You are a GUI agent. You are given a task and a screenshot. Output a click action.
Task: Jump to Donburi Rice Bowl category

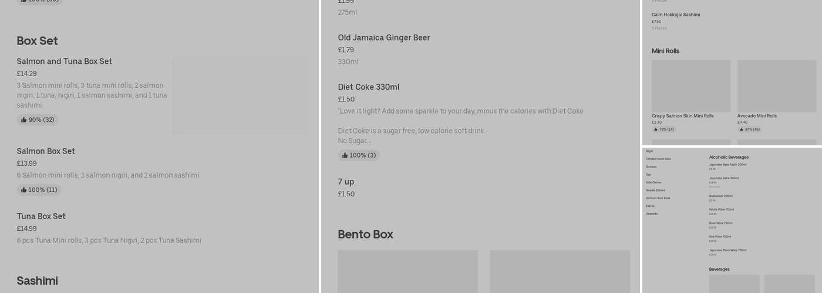pos(658,198)
